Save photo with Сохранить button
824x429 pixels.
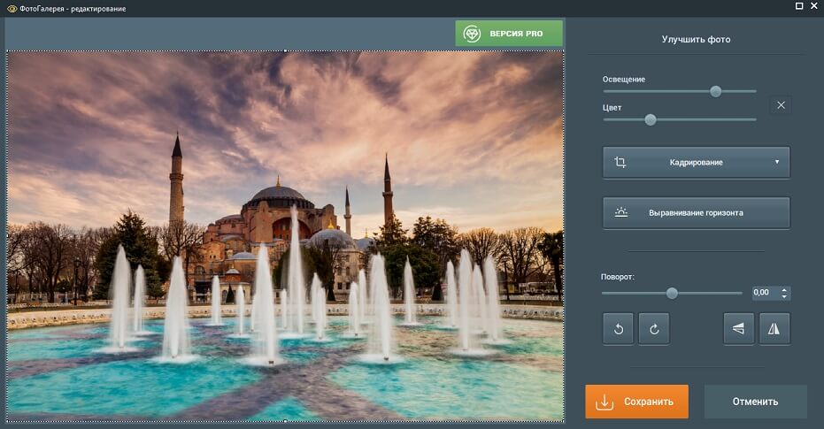pyautogui.click(x=637, y=402)
